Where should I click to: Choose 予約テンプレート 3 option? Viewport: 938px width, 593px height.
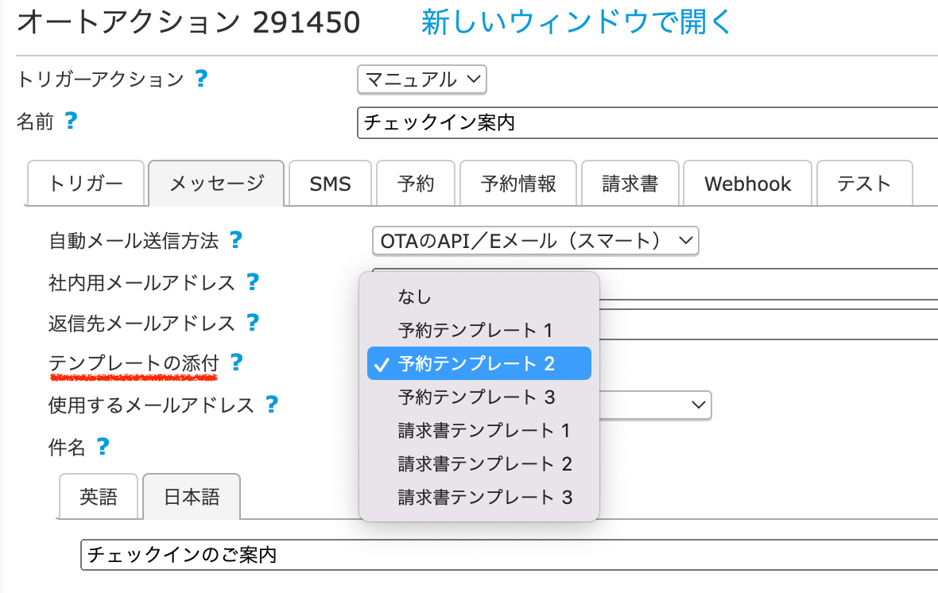pos(476,397)
